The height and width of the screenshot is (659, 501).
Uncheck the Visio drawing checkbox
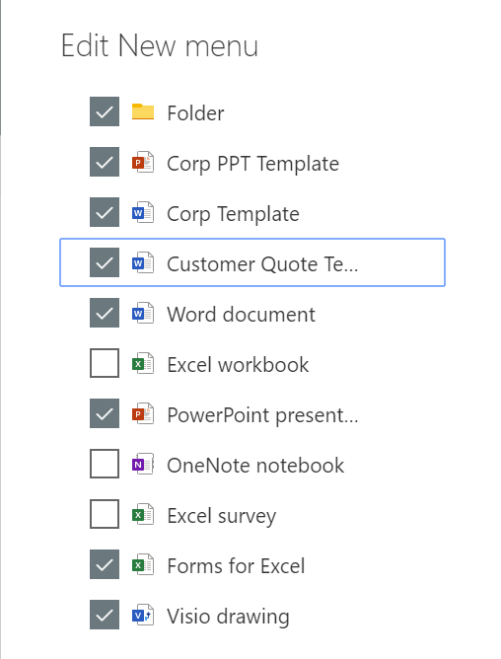(105, 615)
